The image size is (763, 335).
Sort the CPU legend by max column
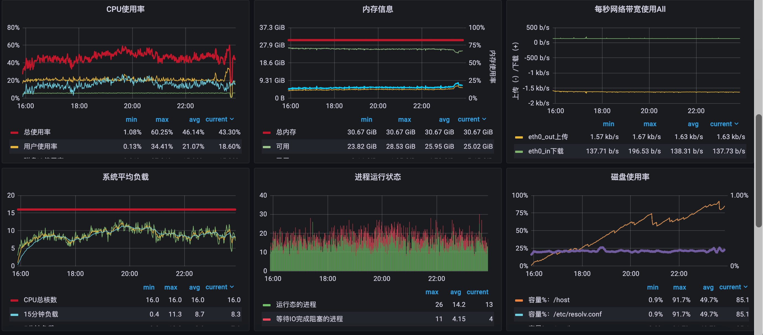click(x=162, y=120)
